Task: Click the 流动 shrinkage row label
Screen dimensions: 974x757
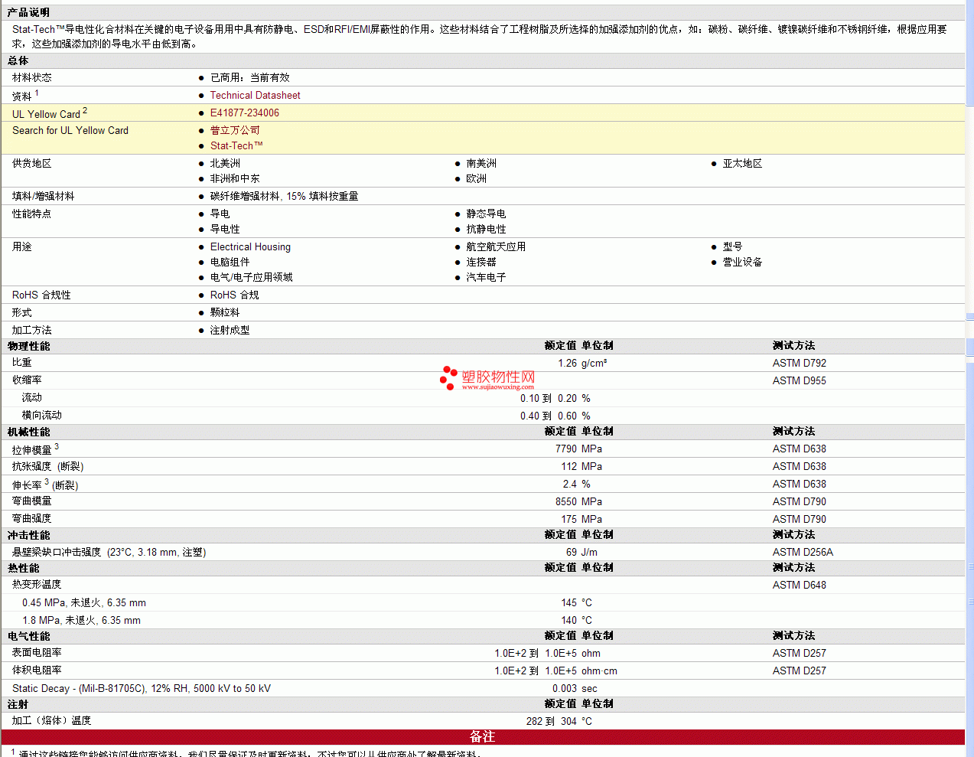Action: pos(31,397)
